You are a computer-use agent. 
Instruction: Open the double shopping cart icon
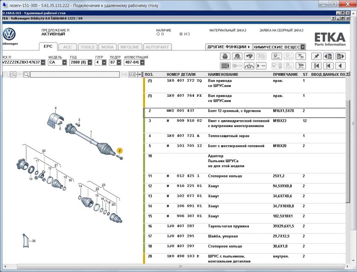[x=301, y=56]
